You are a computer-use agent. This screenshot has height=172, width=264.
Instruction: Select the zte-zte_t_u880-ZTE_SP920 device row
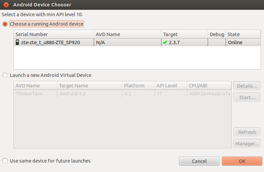(x=137, y=42)
